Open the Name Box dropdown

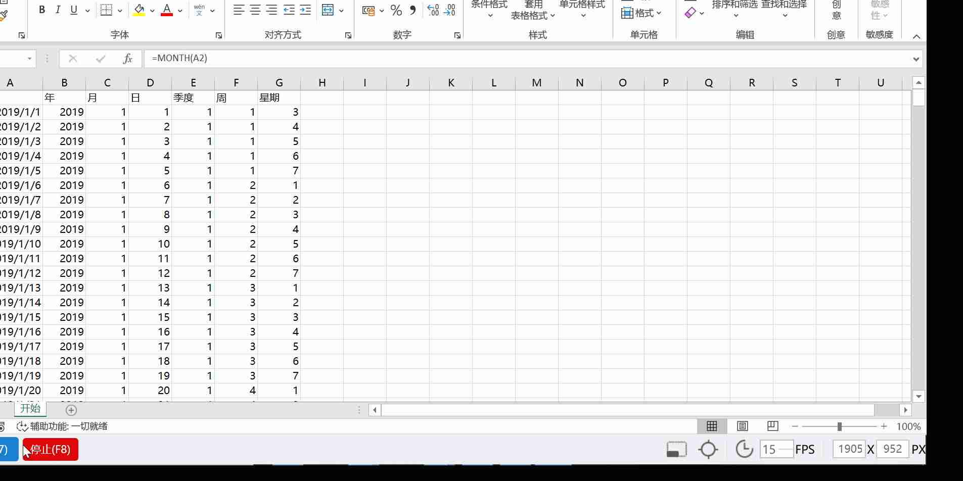[29, 59]
